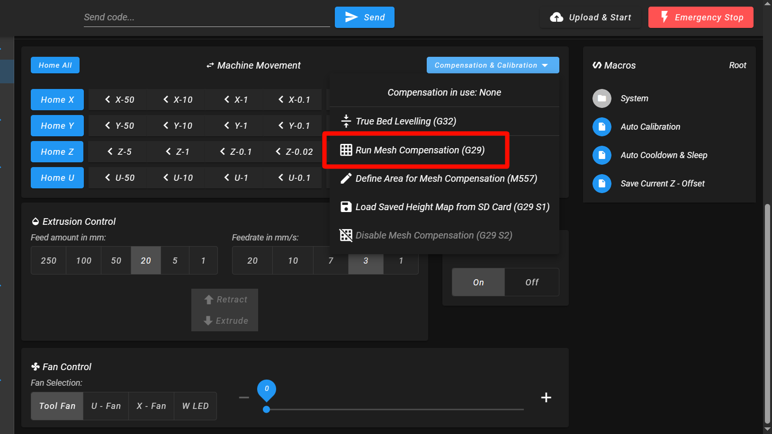Viewport: 772px width, 434px height.
Task: Select X - Fan in Fan Selection
Action: pyautogui.click(x=152, y=406)
